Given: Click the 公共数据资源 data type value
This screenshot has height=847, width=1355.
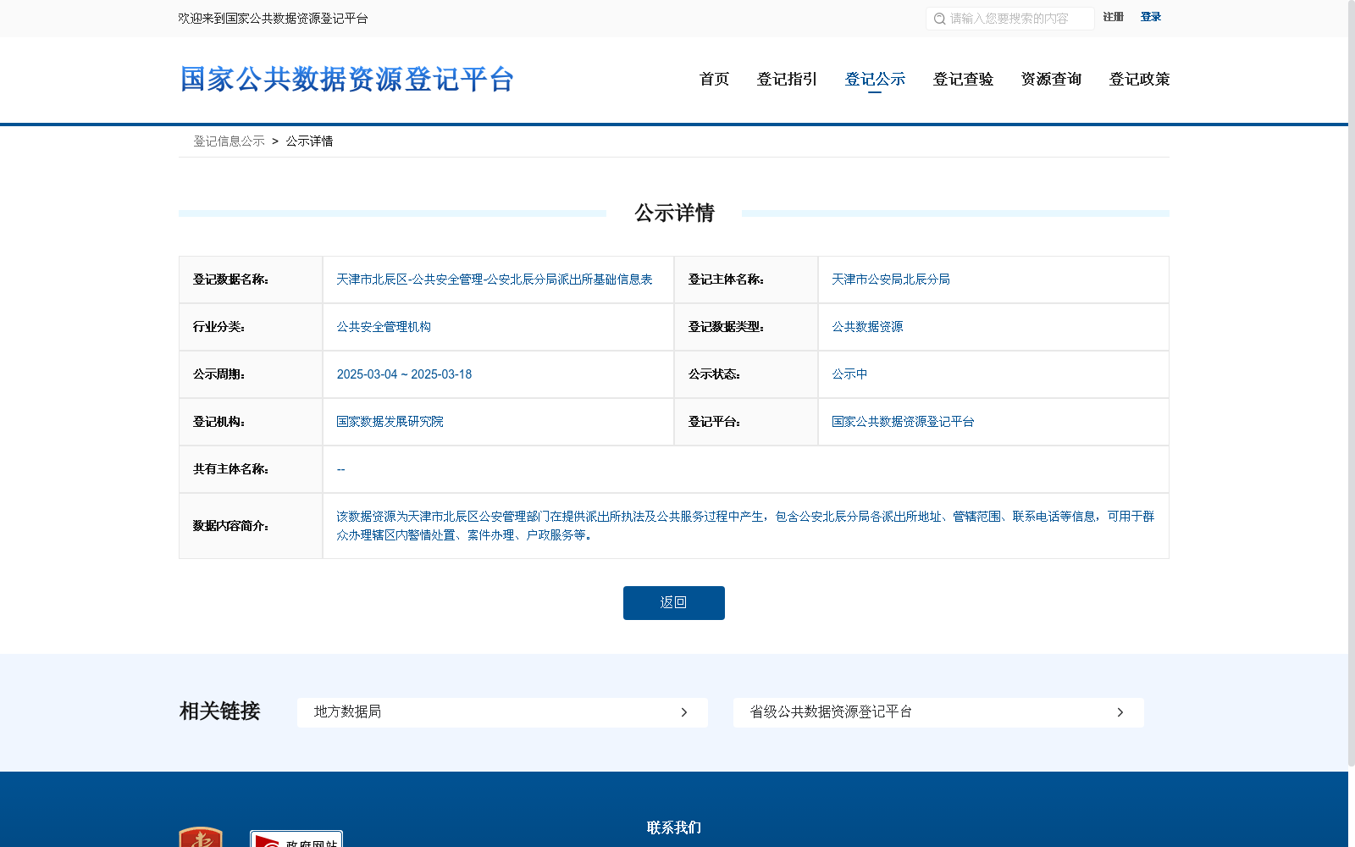Looking at the screenshot, I should (867, 327).
